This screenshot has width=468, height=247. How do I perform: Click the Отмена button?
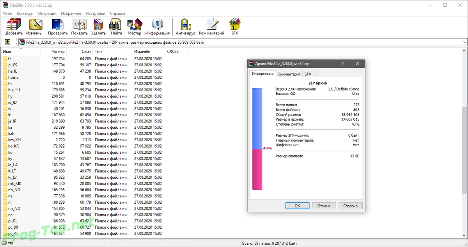coord(324,206)
